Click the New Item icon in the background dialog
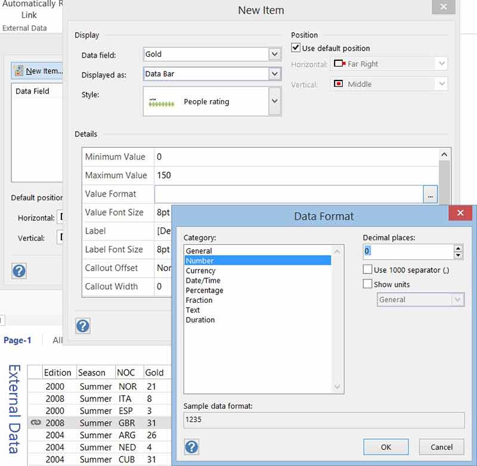The width and height of the screenshot is (477, 466). click(18, 71)
